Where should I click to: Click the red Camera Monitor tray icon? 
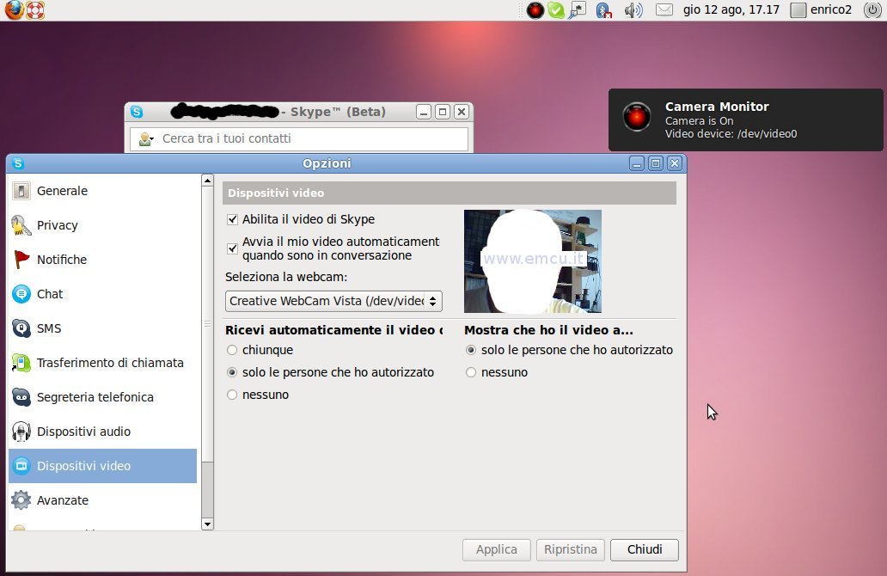[535, 10]
